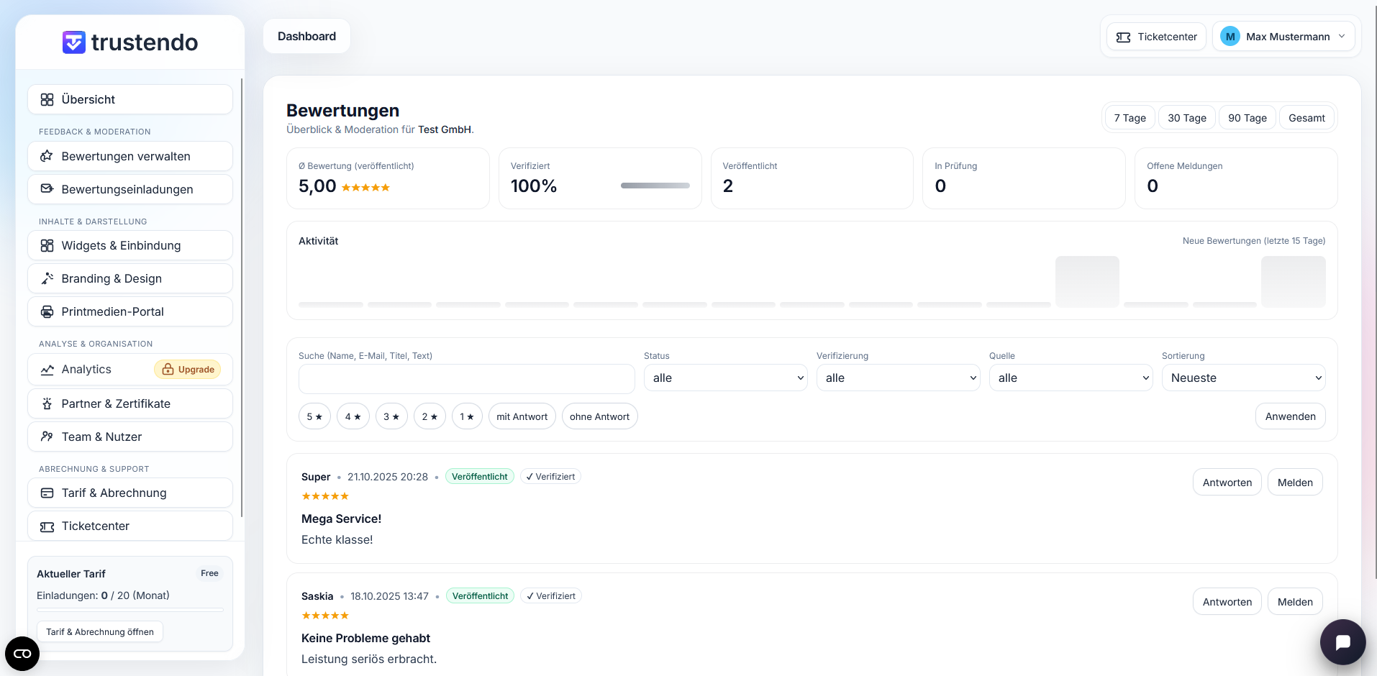Screen dimensions: 1377x676
Task: Click the Verifiziert progress bar
Action: point(655,186)
